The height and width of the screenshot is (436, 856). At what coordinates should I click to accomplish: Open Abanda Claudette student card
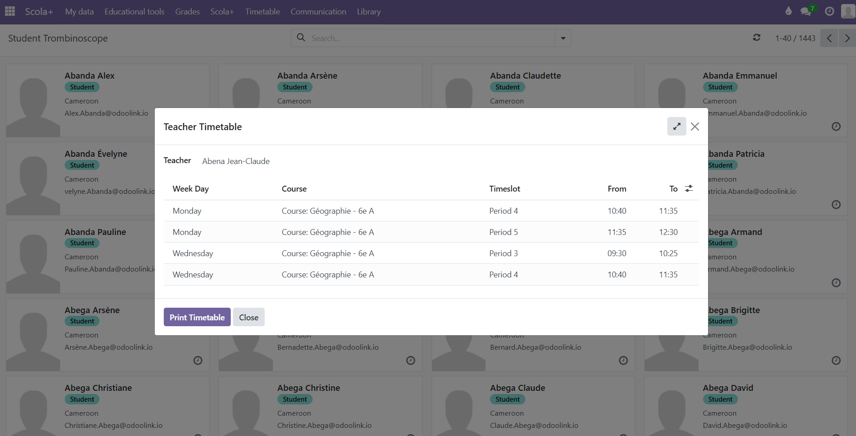[533, 86]
